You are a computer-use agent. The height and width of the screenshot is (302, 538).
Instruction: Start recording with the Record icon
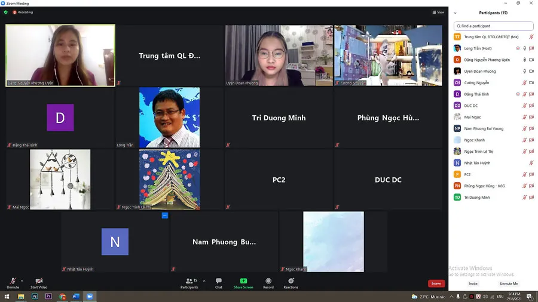[268, 281]
